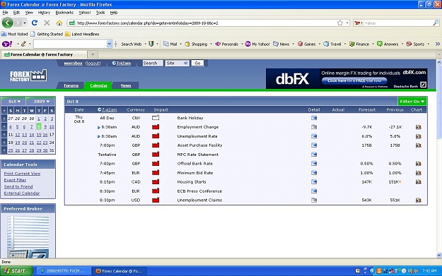Click the Most Visited bookmark
Image resolution: width=442 pixels, height=276 pixels.
click(x=15, y=34)
